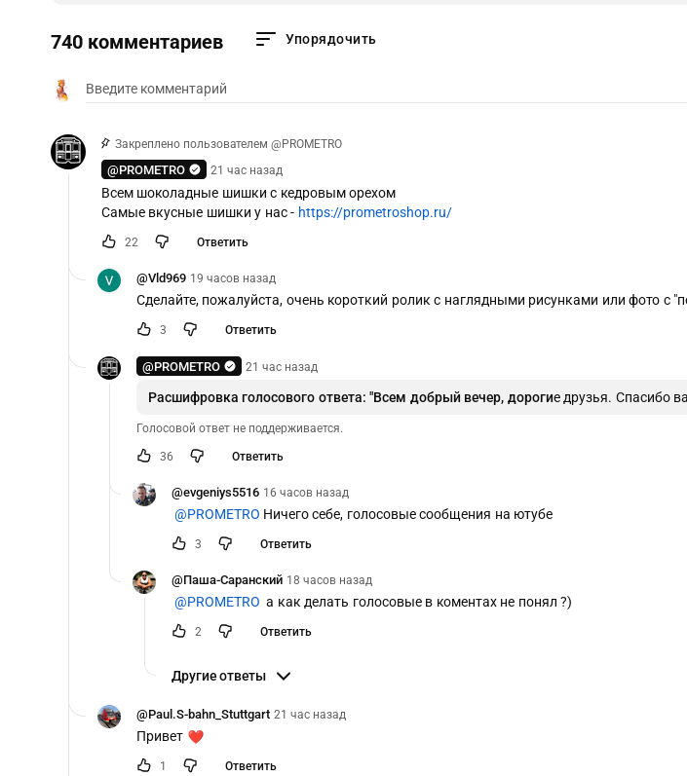Open the @Vld969 user avatar
Screen dimensions: 687x776
(x=109, y=280)
